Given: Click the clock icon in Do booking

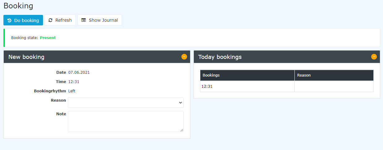Looking at the screenshot, I should pos(9,20).
